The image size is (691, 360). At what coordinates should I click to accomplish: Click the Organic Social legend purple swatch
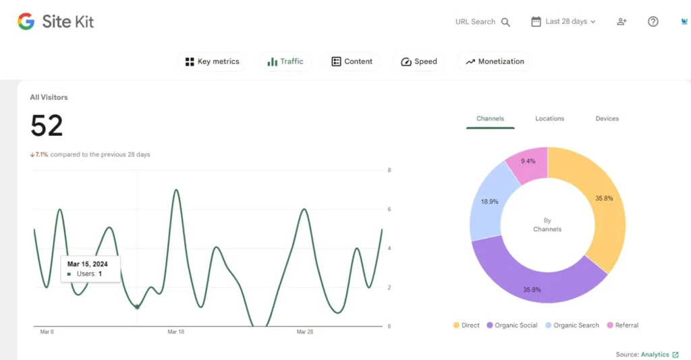[490, 325]
